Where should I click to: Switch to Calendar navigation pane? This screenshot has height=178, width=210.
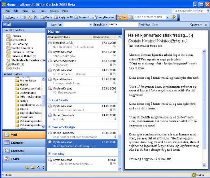click(24, 143)
